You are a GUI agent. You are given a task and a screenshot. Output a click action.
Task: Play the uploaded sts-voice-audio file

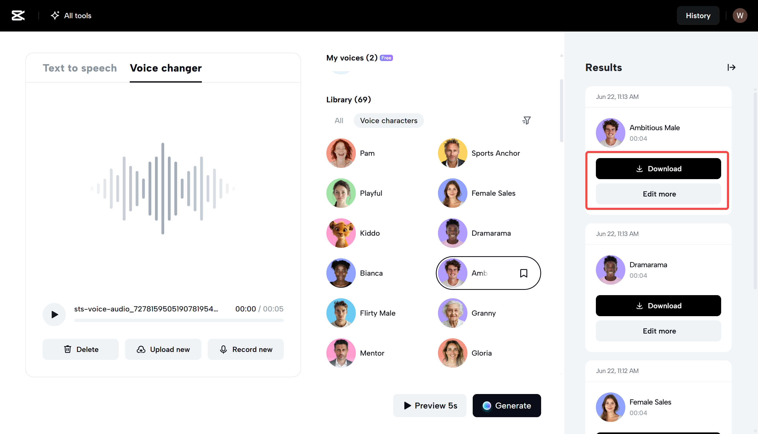point(54,314)
